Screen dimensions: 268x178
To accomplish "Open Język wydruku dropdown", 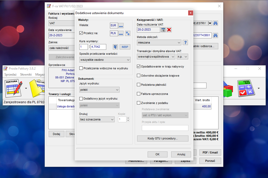I will (99, 90).
